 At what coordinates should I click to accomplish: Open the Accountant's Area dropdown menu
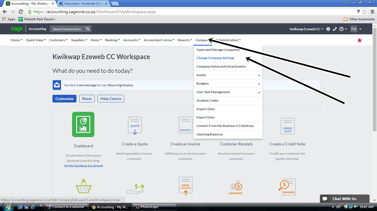coord(159,40)
